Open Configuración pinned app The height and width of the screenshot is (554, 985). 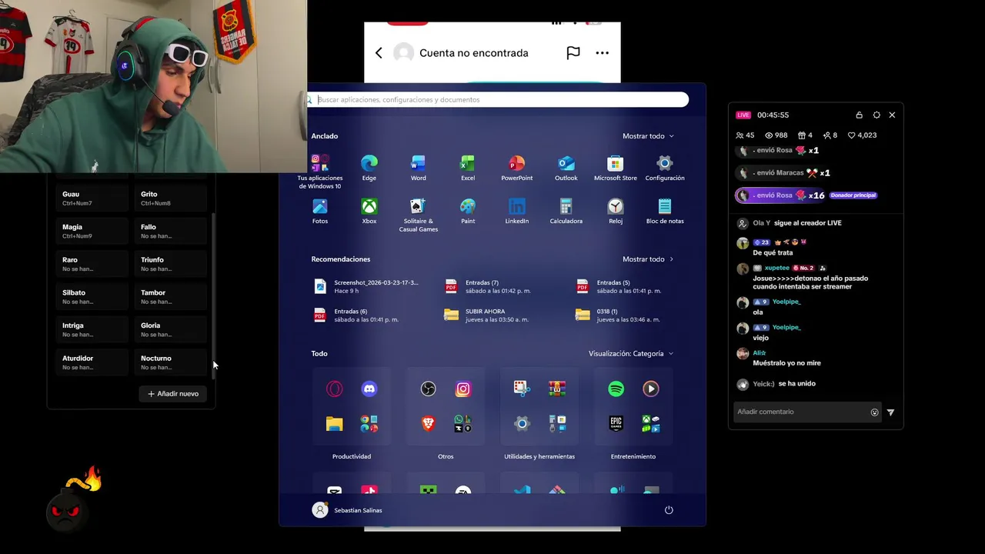point(664,168)
